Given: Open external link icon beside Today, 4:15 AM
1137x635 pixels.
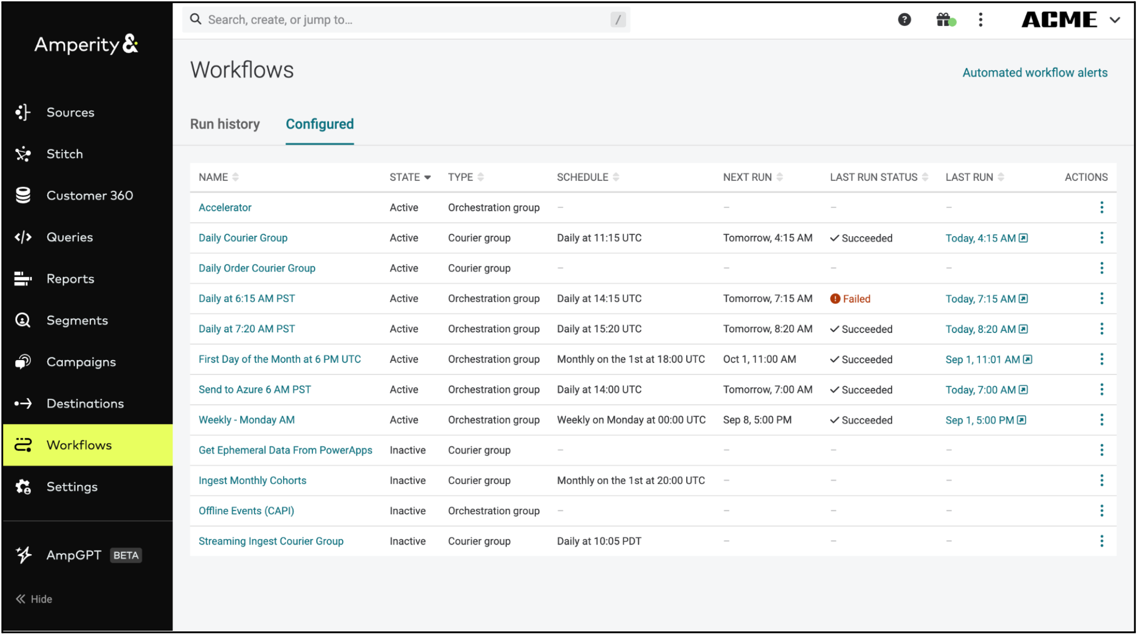Looking at the screenshot, I should pos(1023,238).
